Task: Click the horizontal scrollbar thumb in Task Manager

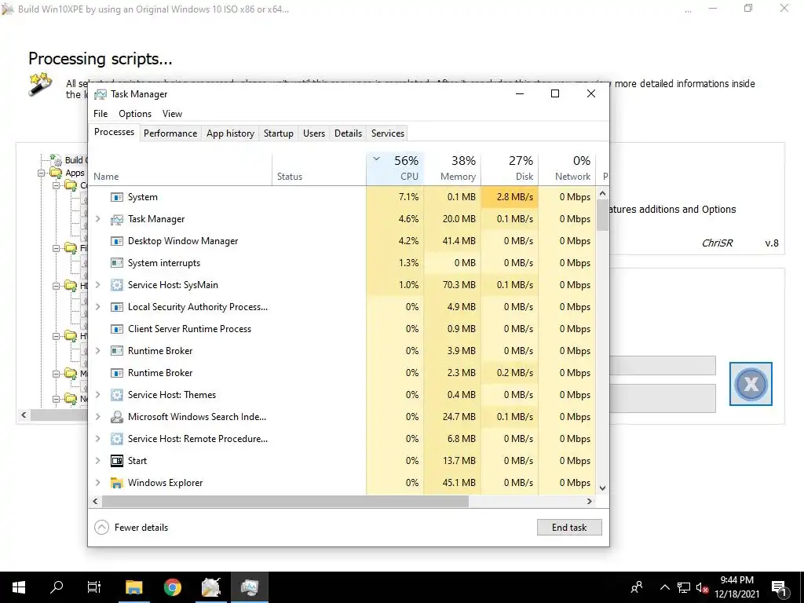Action: click(x=285, y=501)
